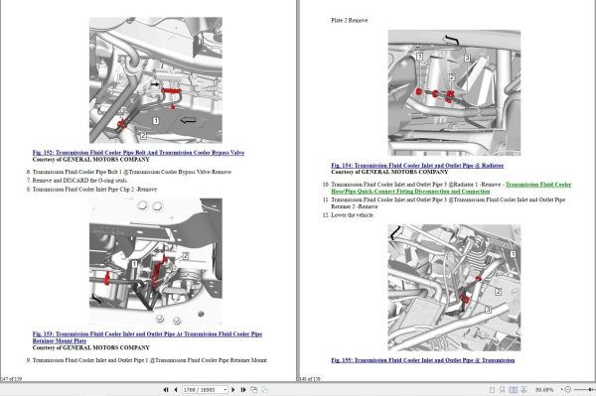Open Fig. 153 Retainer Mount Plate link
The image size is (596, 396).
point(147,337)
